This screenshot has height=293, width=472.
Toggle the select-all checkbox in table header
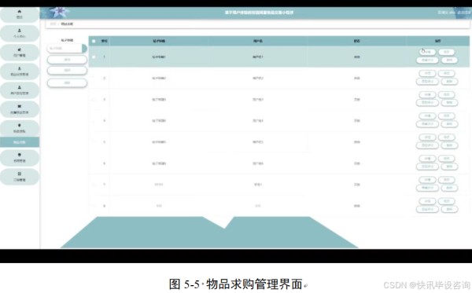(x=94, y=41)
